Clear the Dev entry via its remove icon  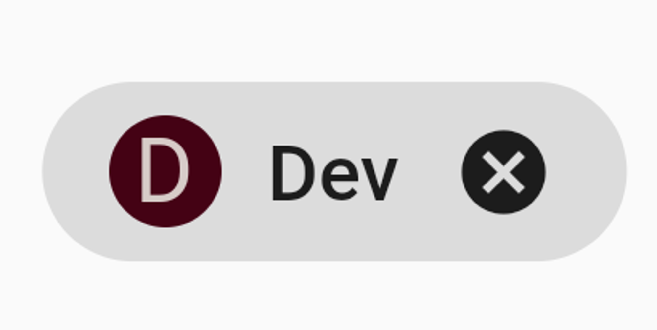[504, 172]
